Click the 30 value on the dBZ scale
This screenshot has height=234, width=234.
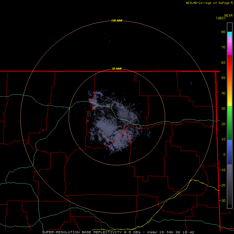coord(223,109)
